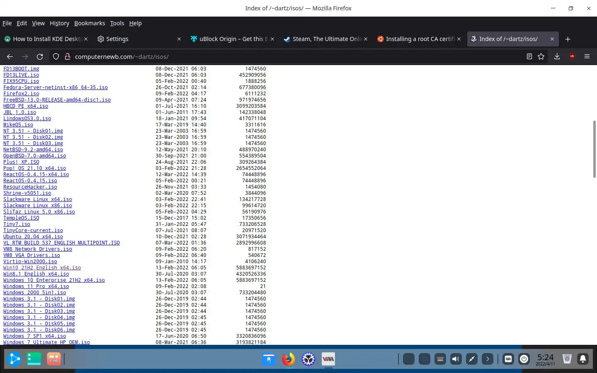Toggle reader view icon in address bar
597x373 pixels.
click(x=529, y=56)
